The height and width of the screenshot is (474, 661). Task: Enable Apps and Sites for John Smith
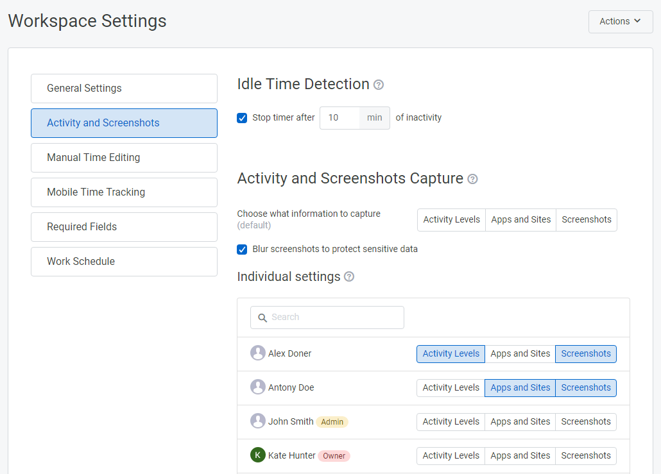[x=520, y=421]
